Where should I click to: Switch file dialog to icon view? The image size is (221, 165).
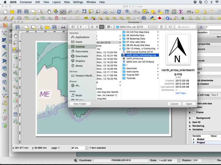(x=92, y=27)
